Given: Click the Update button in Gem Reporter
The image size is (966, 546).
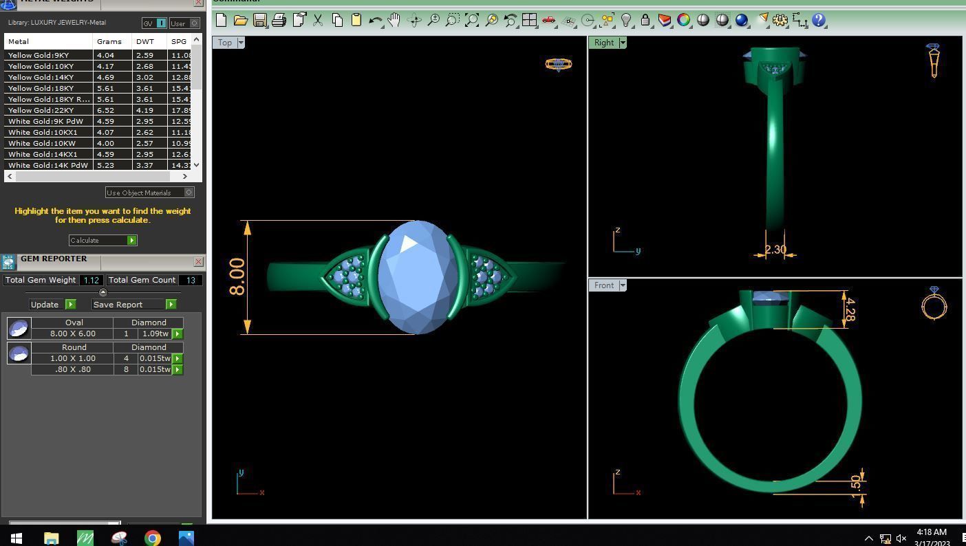Looking at the screenshot, I should [x=52, y=305].
